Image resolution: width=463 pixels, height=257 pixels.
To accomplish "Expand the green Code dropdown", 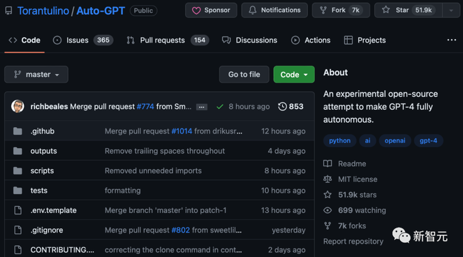I will [x=294, y=75].
